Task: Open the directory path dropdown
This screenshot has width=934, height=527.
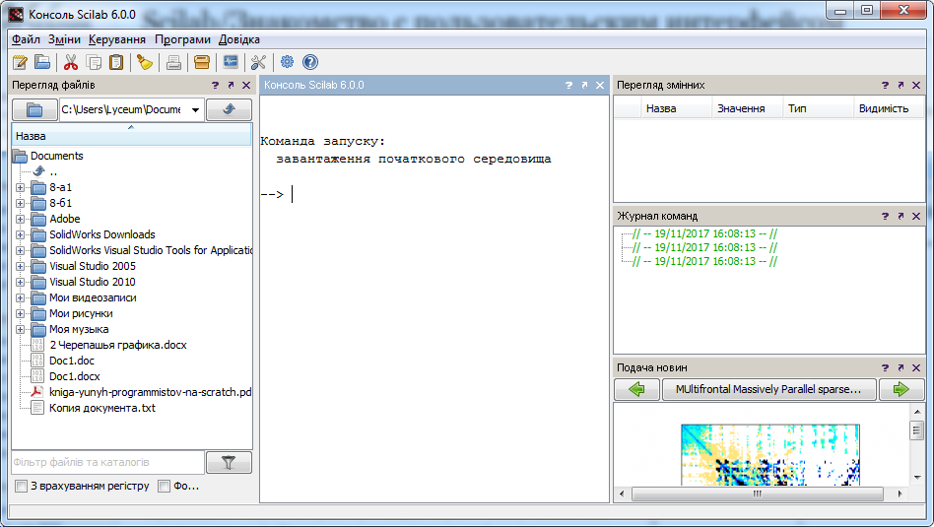Action: pos(195,109)
